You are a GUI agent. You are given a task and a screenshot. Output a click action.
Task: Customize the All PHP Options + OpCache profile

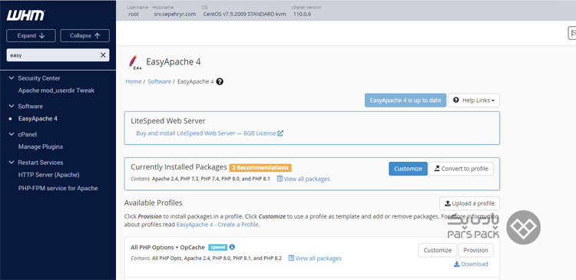coord(438,250)
